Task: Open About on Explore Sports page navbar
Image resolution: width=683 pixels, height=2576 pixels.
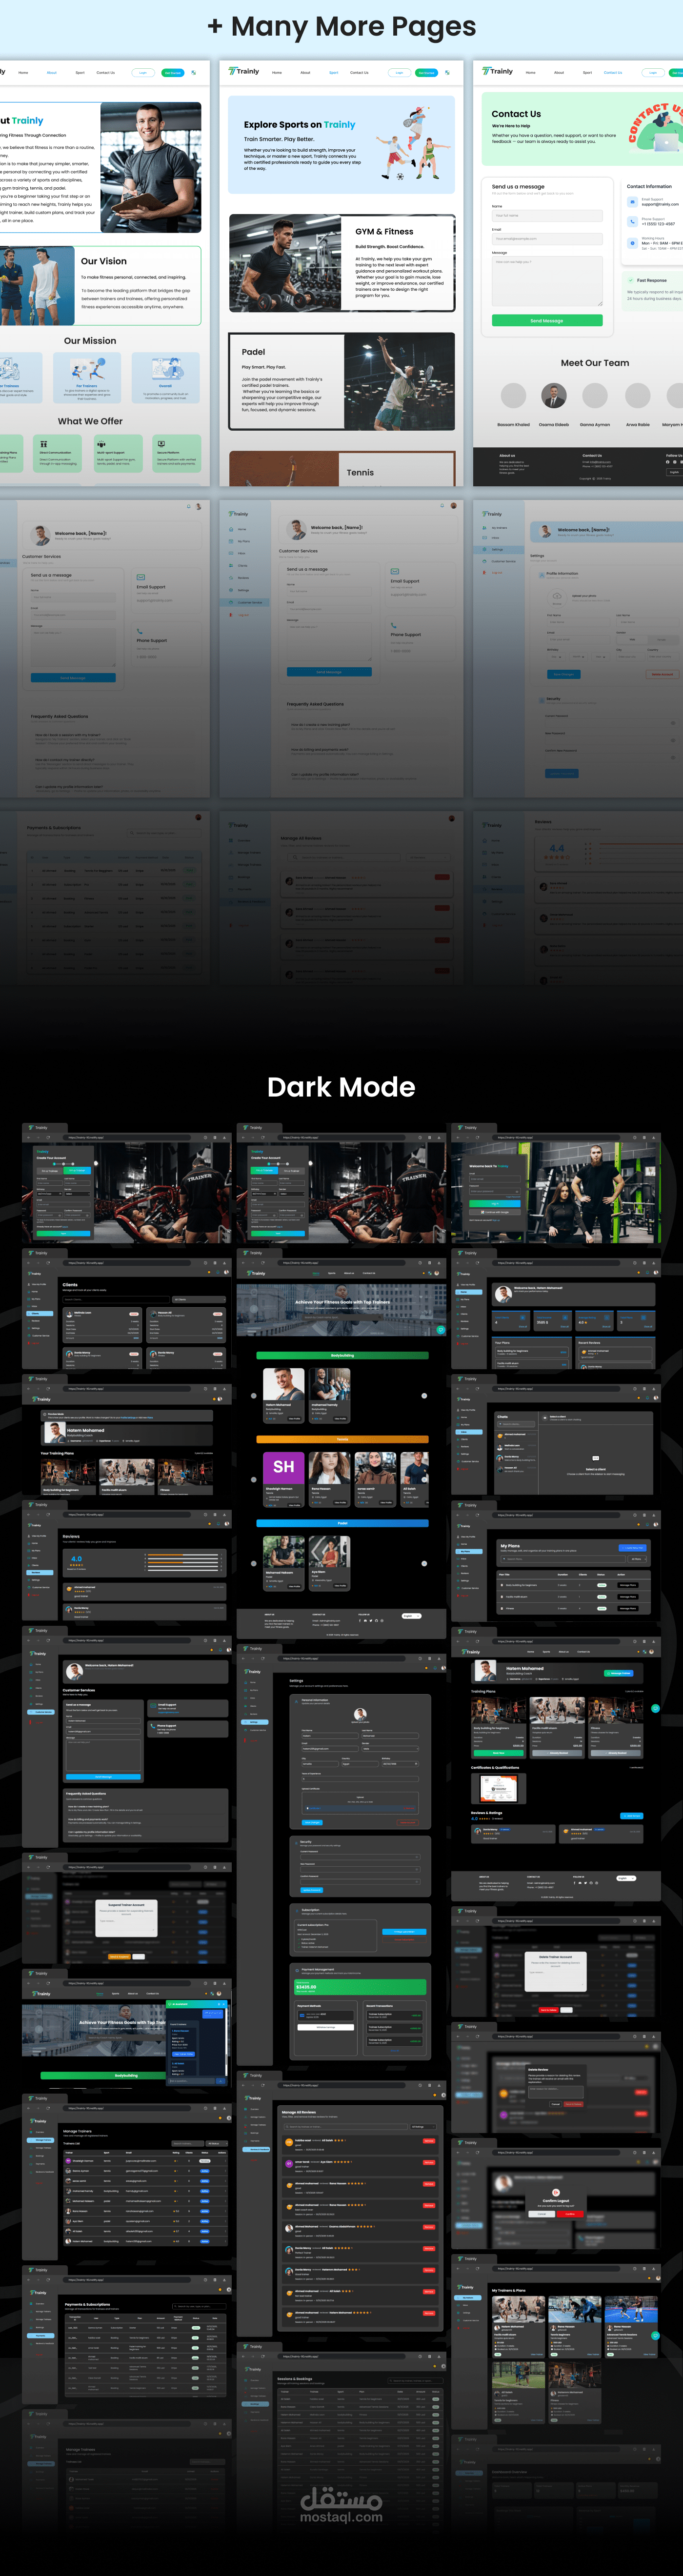Action: 305,72
